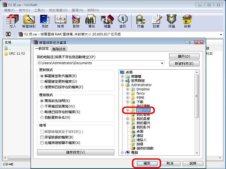Click the folder tree scroll-up arrow
Image resolution: width=226 pixels, height=169 pixels.
click(197, 72)
